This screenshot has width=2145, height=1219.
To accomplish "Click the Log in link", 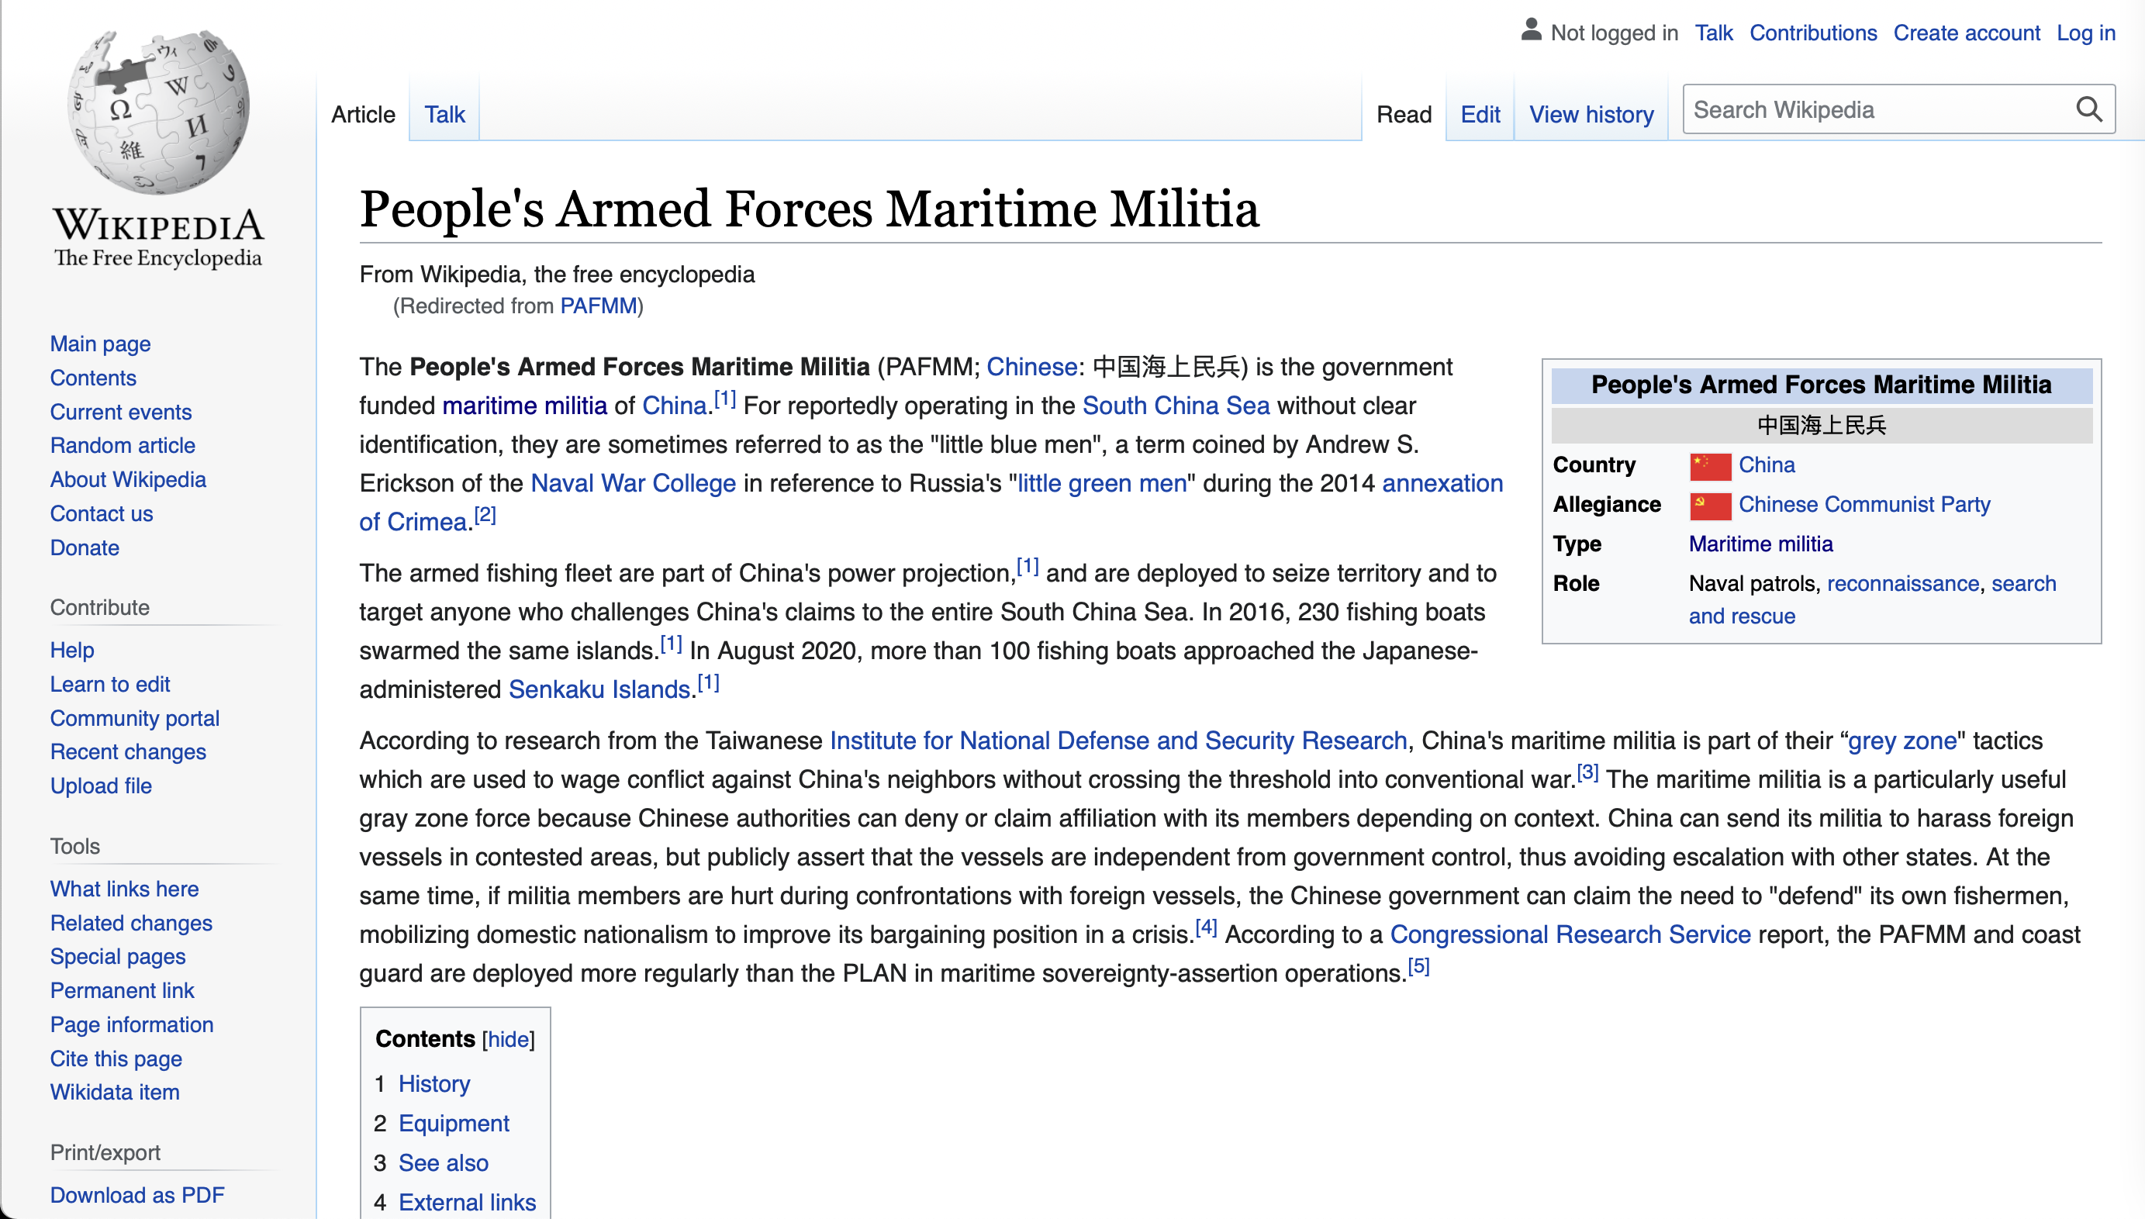I will (x=2085, y=33).
